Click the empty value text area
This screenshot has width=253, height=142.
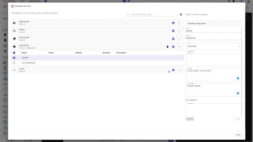[x=213, y=60]
